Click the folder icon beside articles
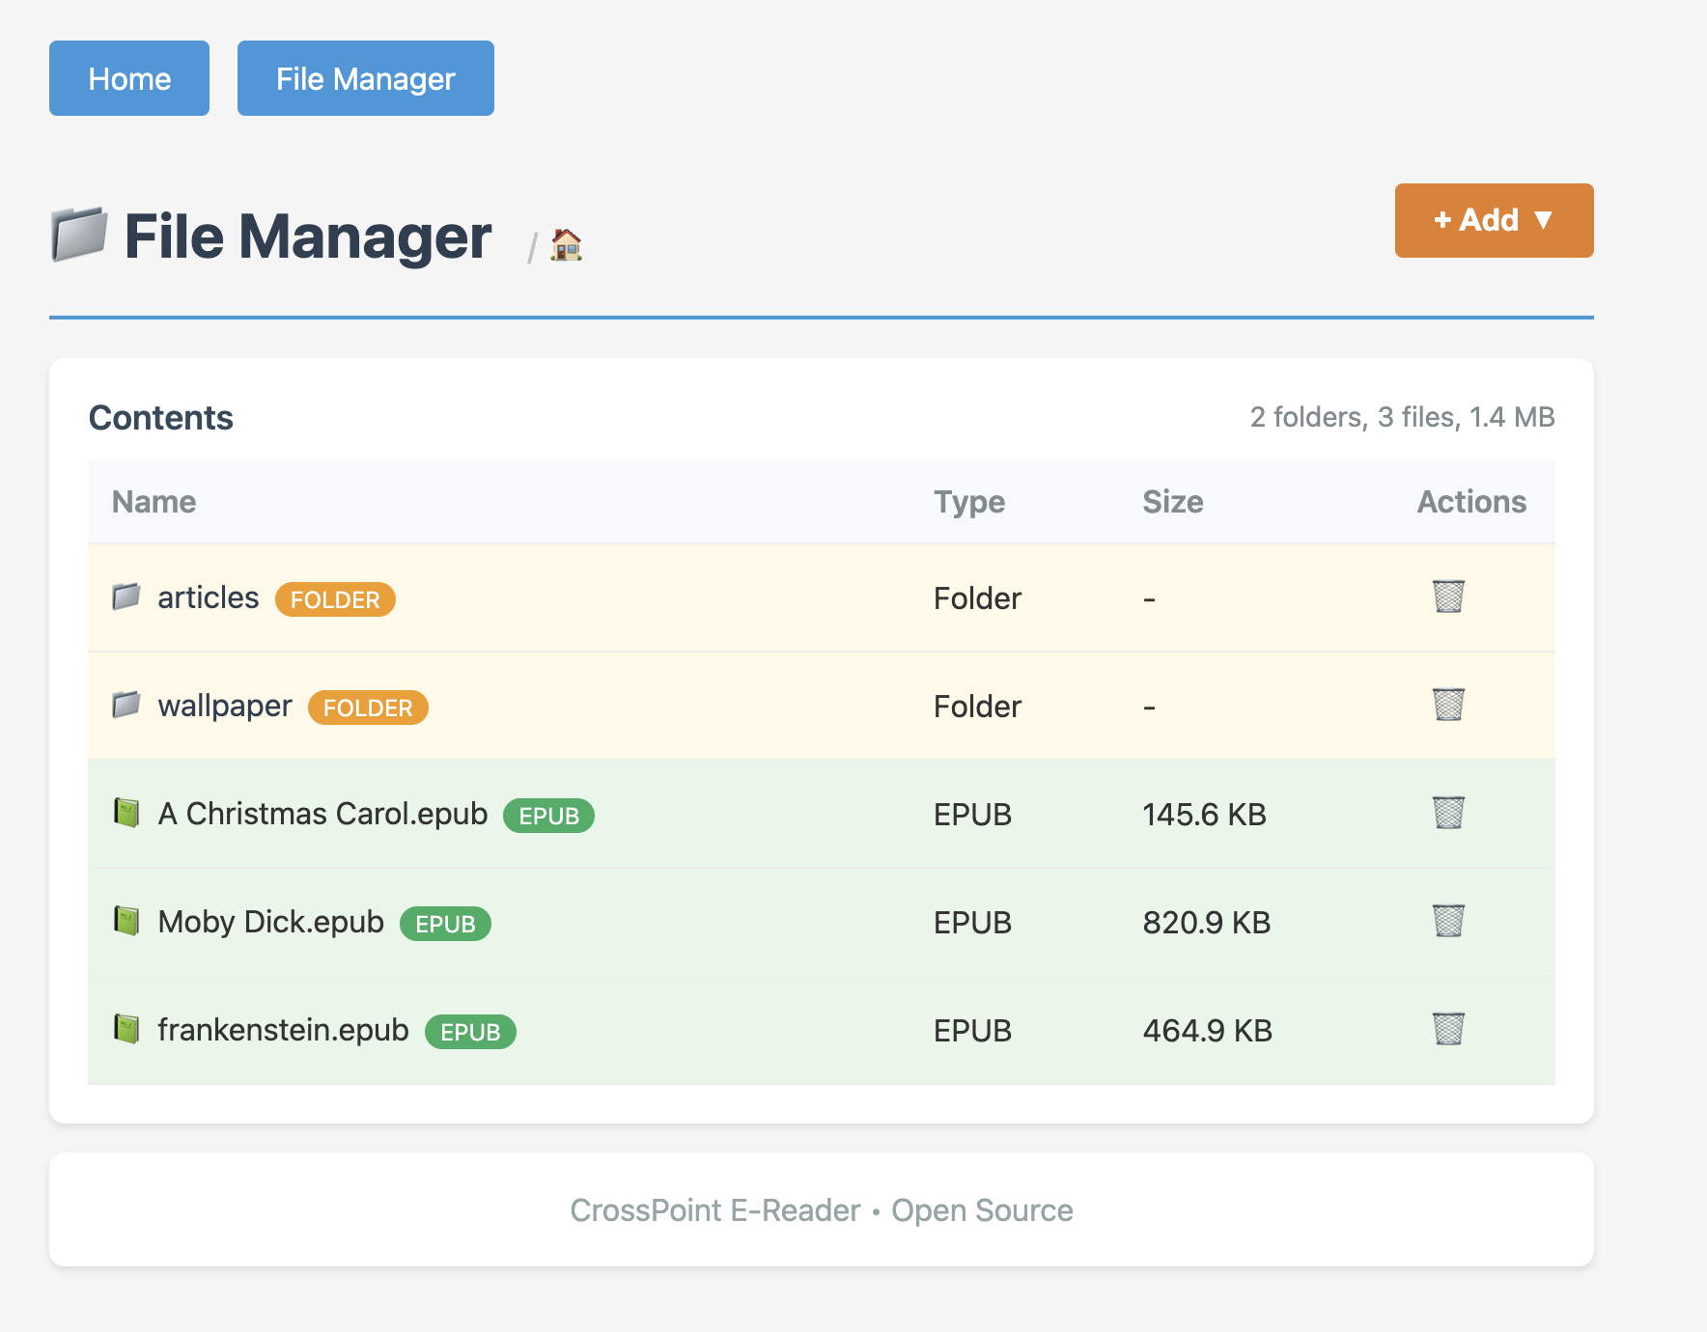 click(126, 597)
